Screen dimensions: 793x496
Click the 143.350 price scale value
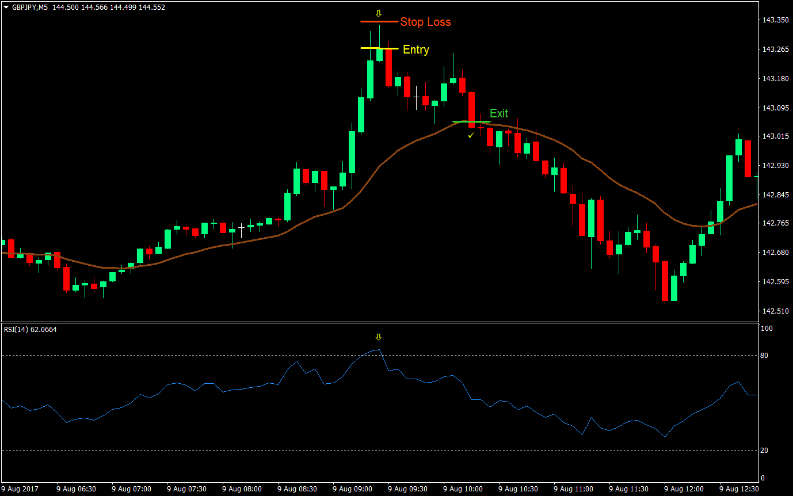point(775,20)
